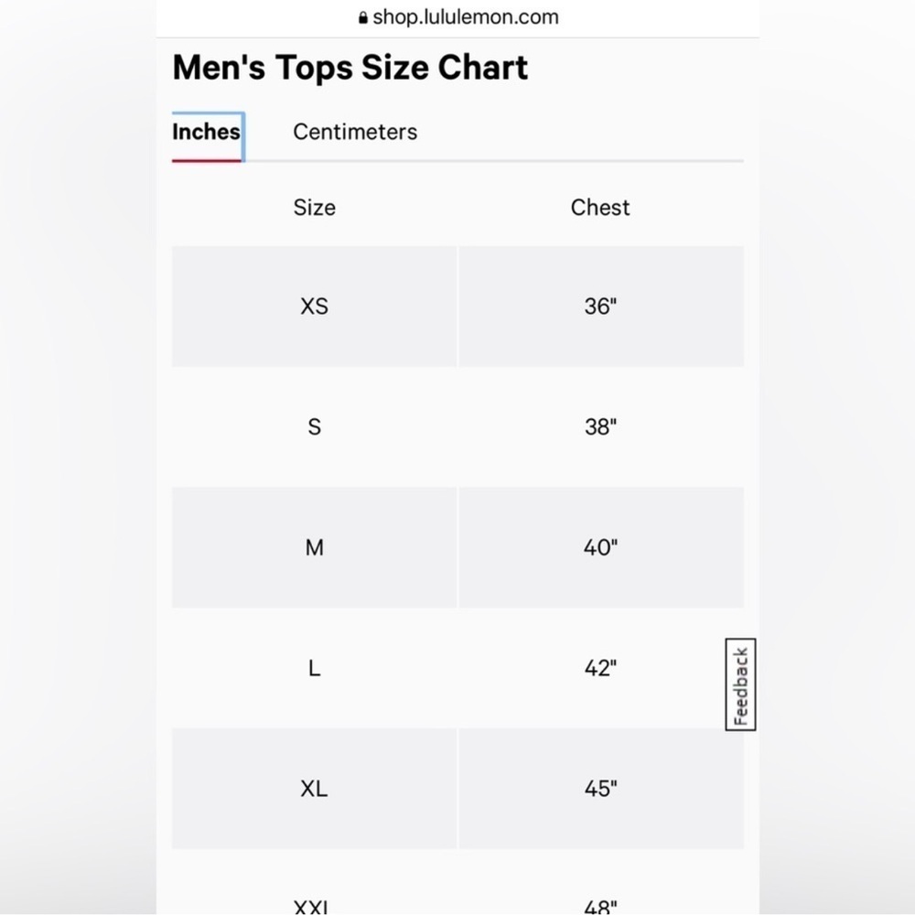Click the 40" chest measurement
This screenshot has height=915, width=915.
600,548
